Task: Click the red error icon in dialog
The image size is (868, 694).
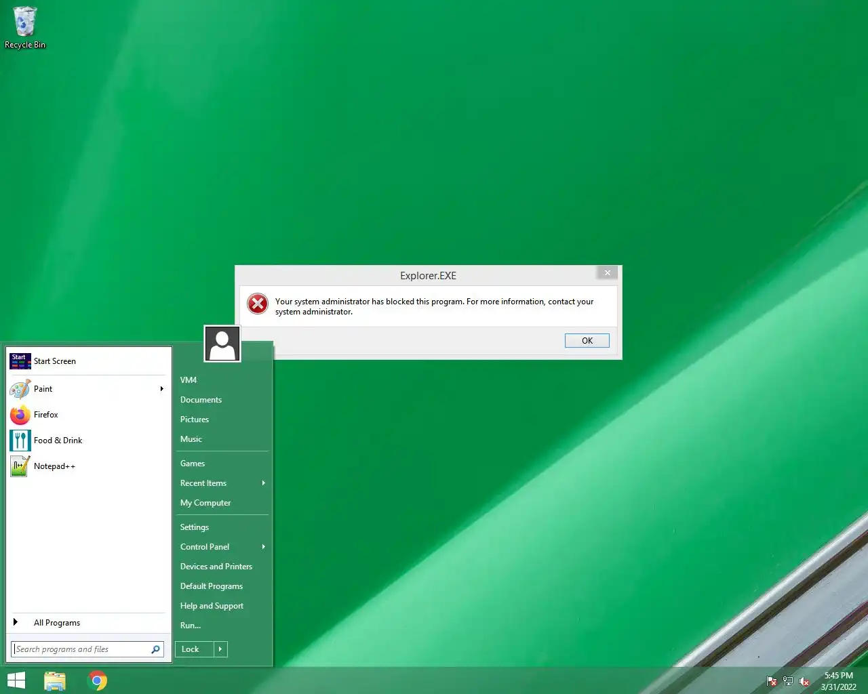Action: pyautogui.click(x=258, y=304)
